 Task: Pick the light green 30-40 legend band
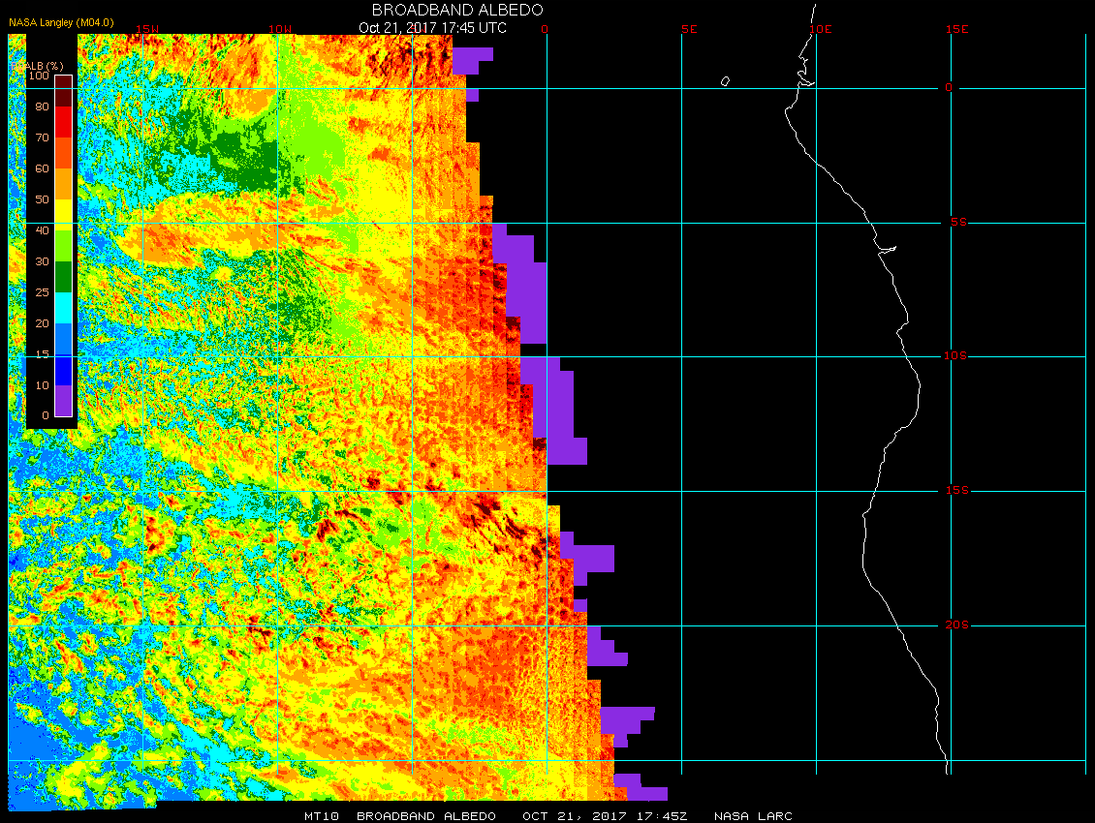(x=64, y=246)
